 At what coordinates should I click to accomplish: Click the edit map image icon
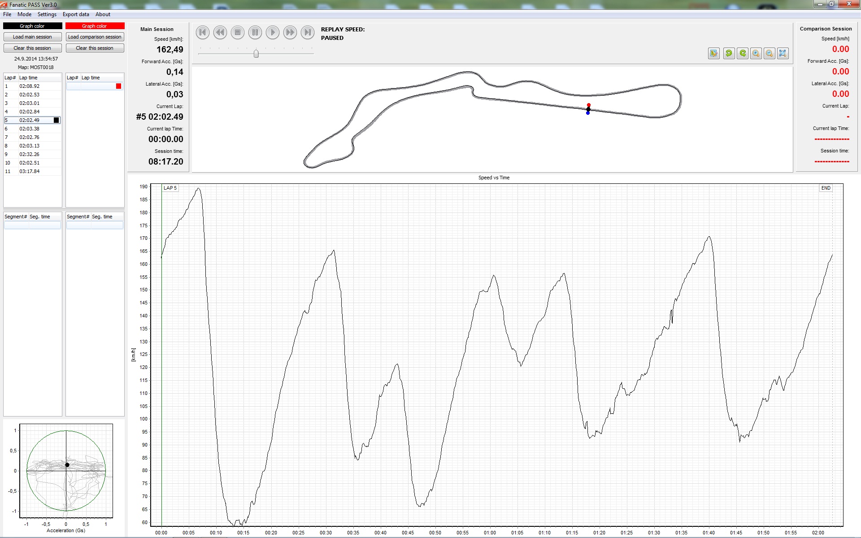[x=713, y=53]
